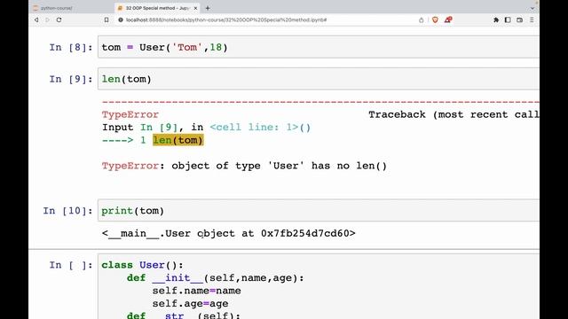View site information icon beside localhost URL
The width and height of the screenshot is (568, 319).
(x=121, y=19)
